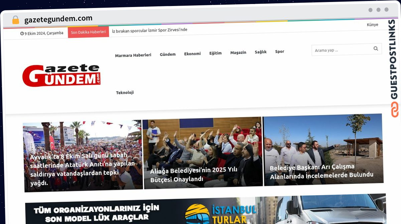Screen dimensions: 401x224
Task: Click the gazetegundem.com address text
Action: tap(58, 19)
